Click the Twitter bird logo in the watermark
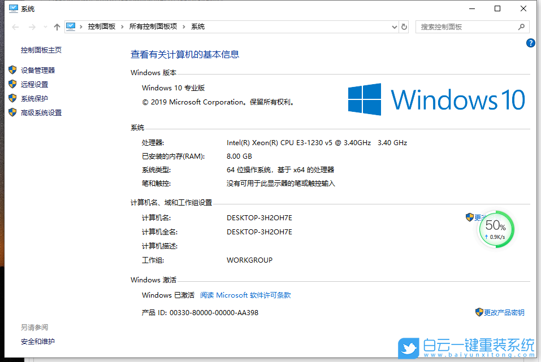Image resolution: width=541 pixels, height=362 pixels. pos(408,348)
